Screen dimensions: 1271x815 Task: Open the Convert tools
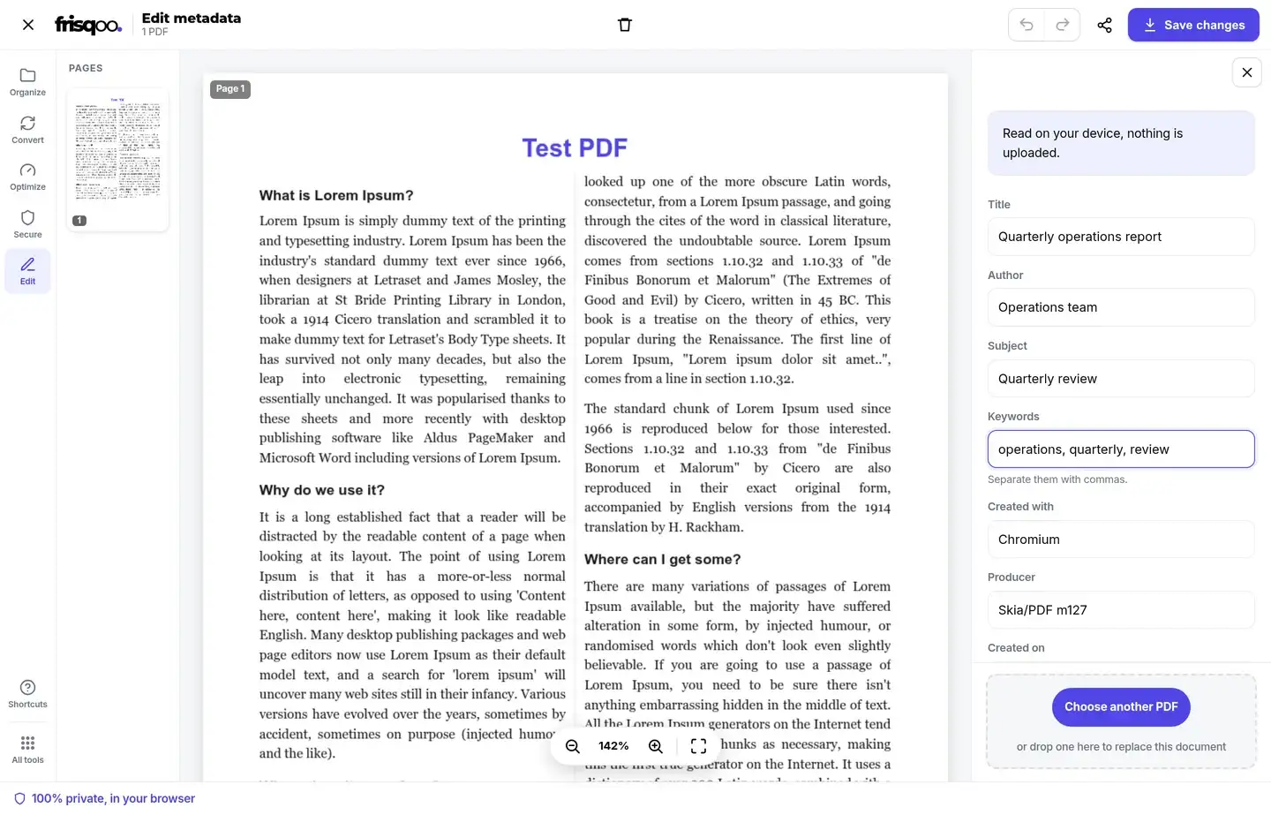28,130
